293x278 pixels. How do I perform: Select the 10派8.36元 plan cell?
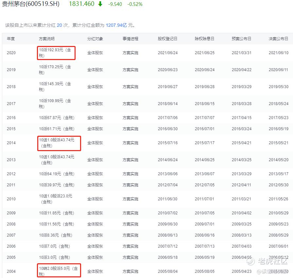point(56,235)
